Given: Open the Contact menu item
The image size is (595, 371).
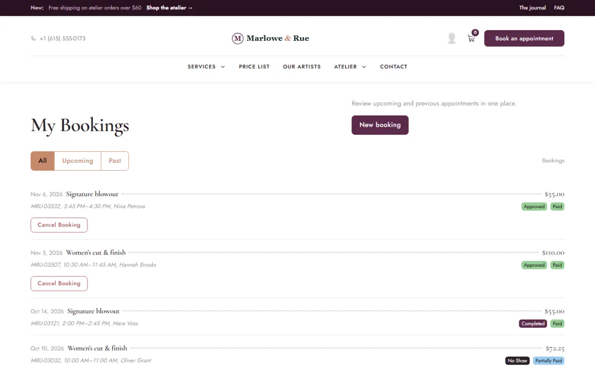Looking at the screenshot, I should 394,67.
